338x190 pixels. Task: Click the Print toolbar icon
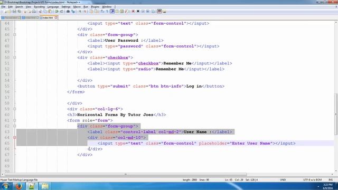click(34, 11)
